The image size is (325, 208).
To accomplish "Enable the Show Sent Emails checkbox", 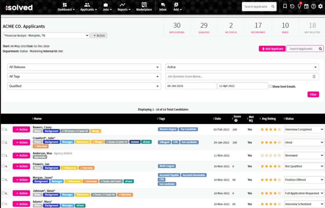I will (x=270, y=86).
